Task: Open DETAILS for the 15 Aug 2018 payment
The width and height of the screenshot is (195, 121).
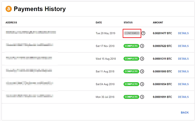Action: click(183, 59)
